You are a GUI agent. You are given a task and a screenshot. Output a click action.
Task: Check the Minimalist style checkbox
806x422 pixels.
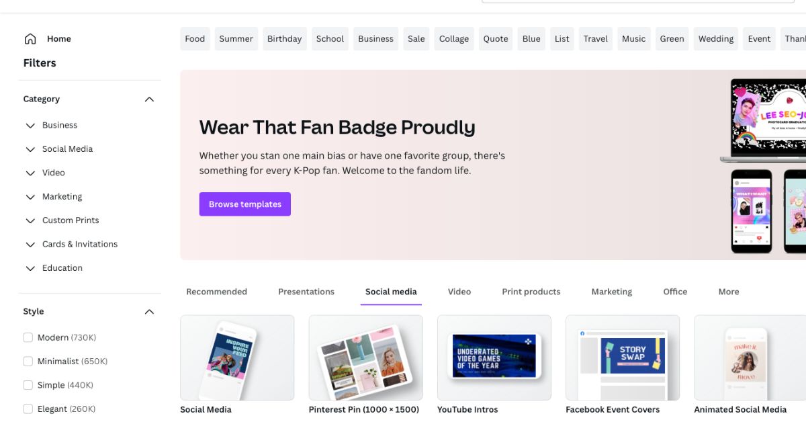click(x=28, y=361)
